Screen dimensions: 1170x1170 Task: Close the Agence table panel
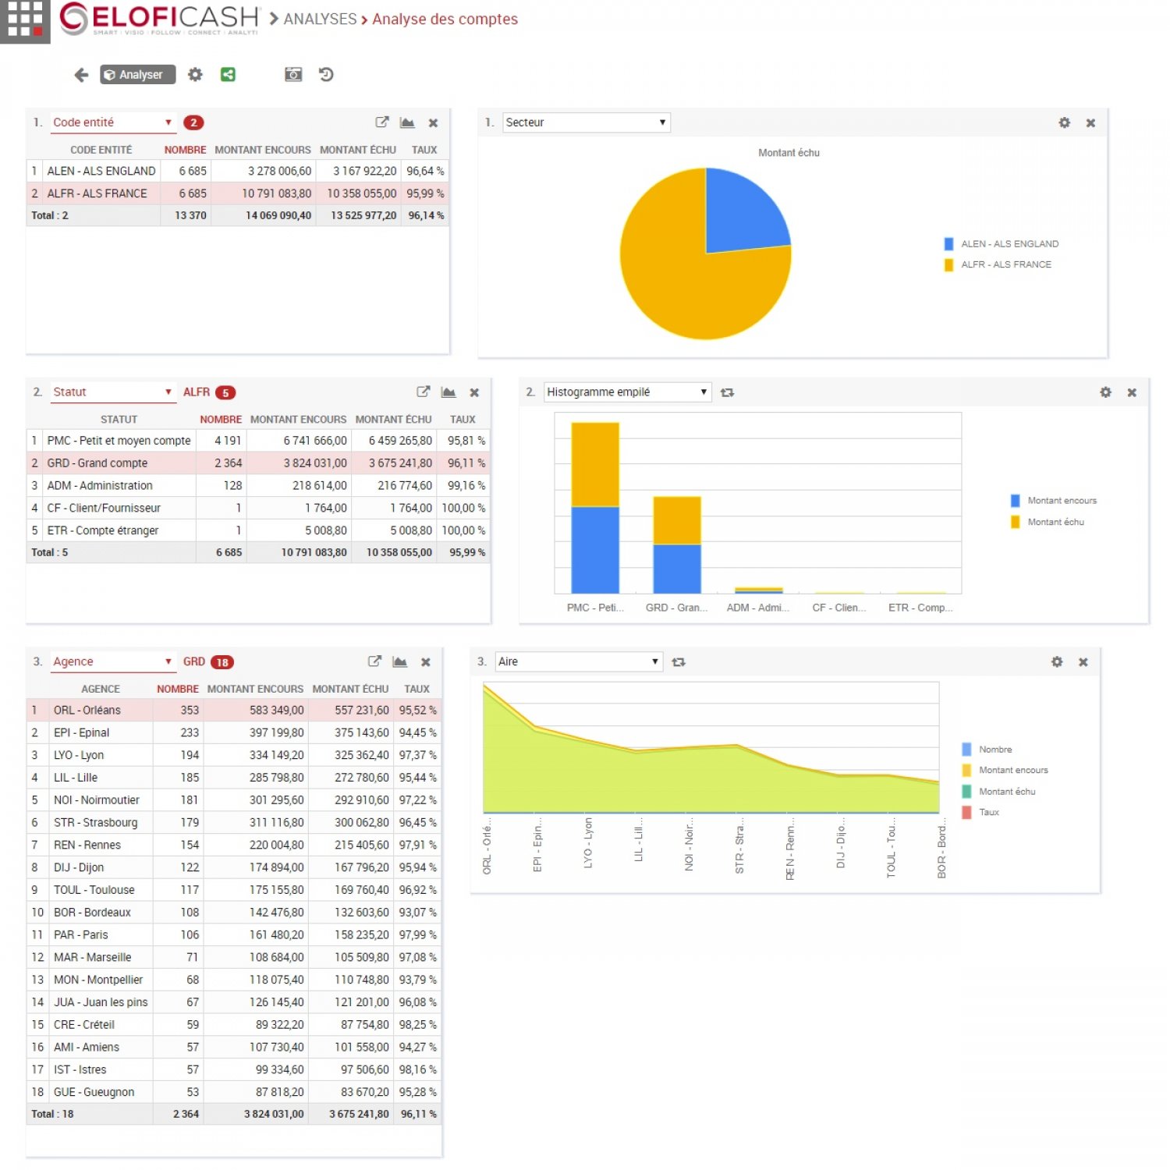pos(426,662)
